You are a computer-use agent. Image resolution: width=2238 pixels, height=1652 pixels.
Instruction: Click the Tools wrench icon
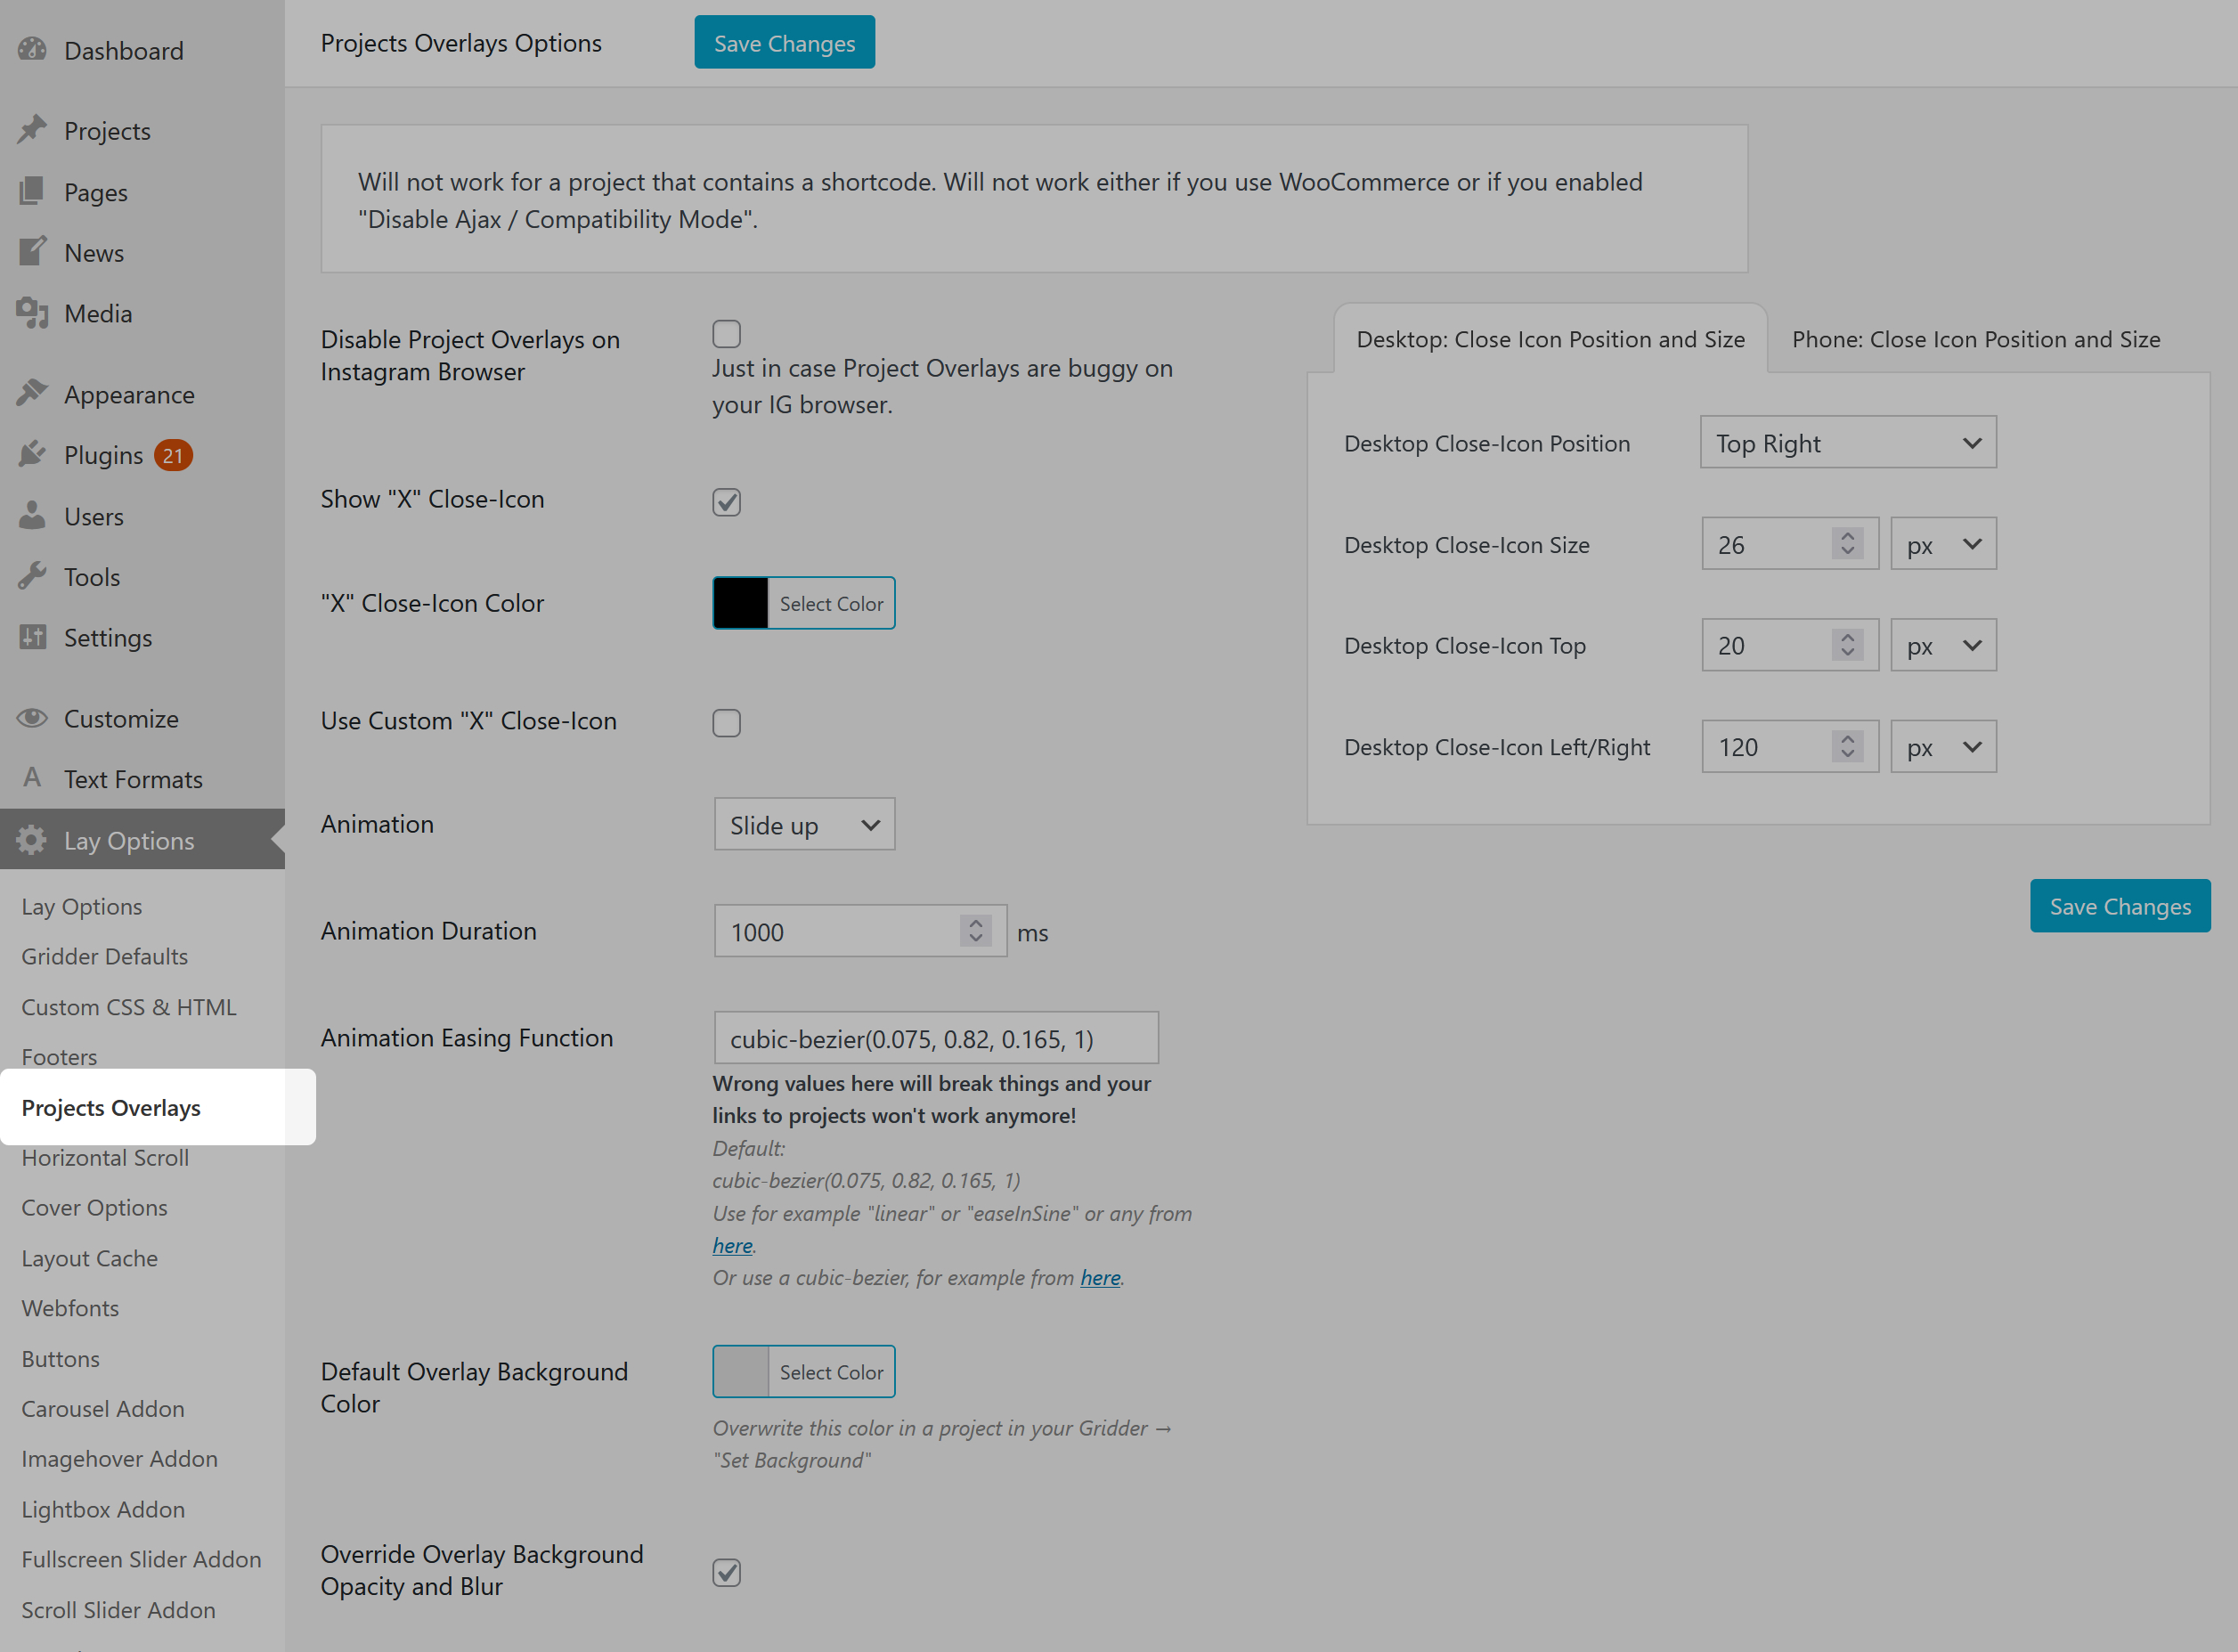[x=33, y=576]
